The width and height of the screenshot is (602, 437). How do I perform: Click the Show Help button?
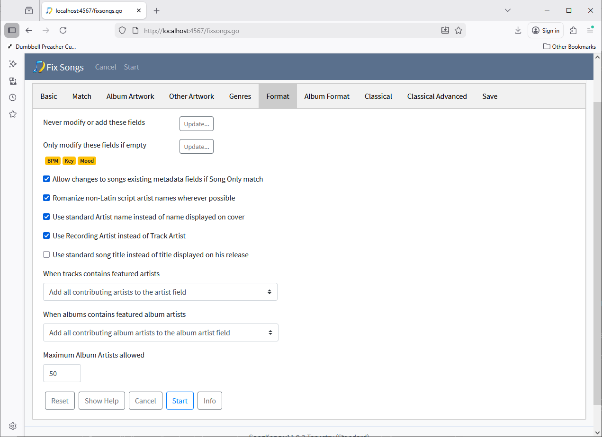tap(101, 401)
